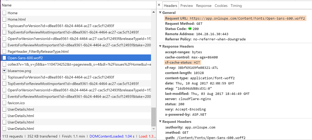
Task: Click the Finish: 1.1 min status text
Action: tap(73, 136)
